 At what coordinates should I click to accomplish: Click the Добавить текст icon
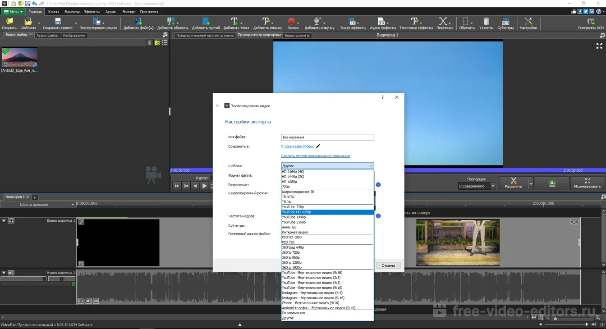[234, 21]
